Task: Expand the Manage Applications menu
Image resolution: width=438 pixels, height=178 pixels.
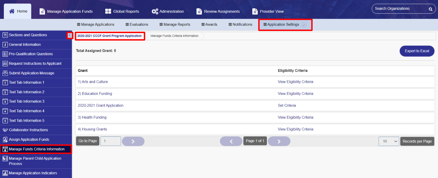Action: [x=96, y=25]
